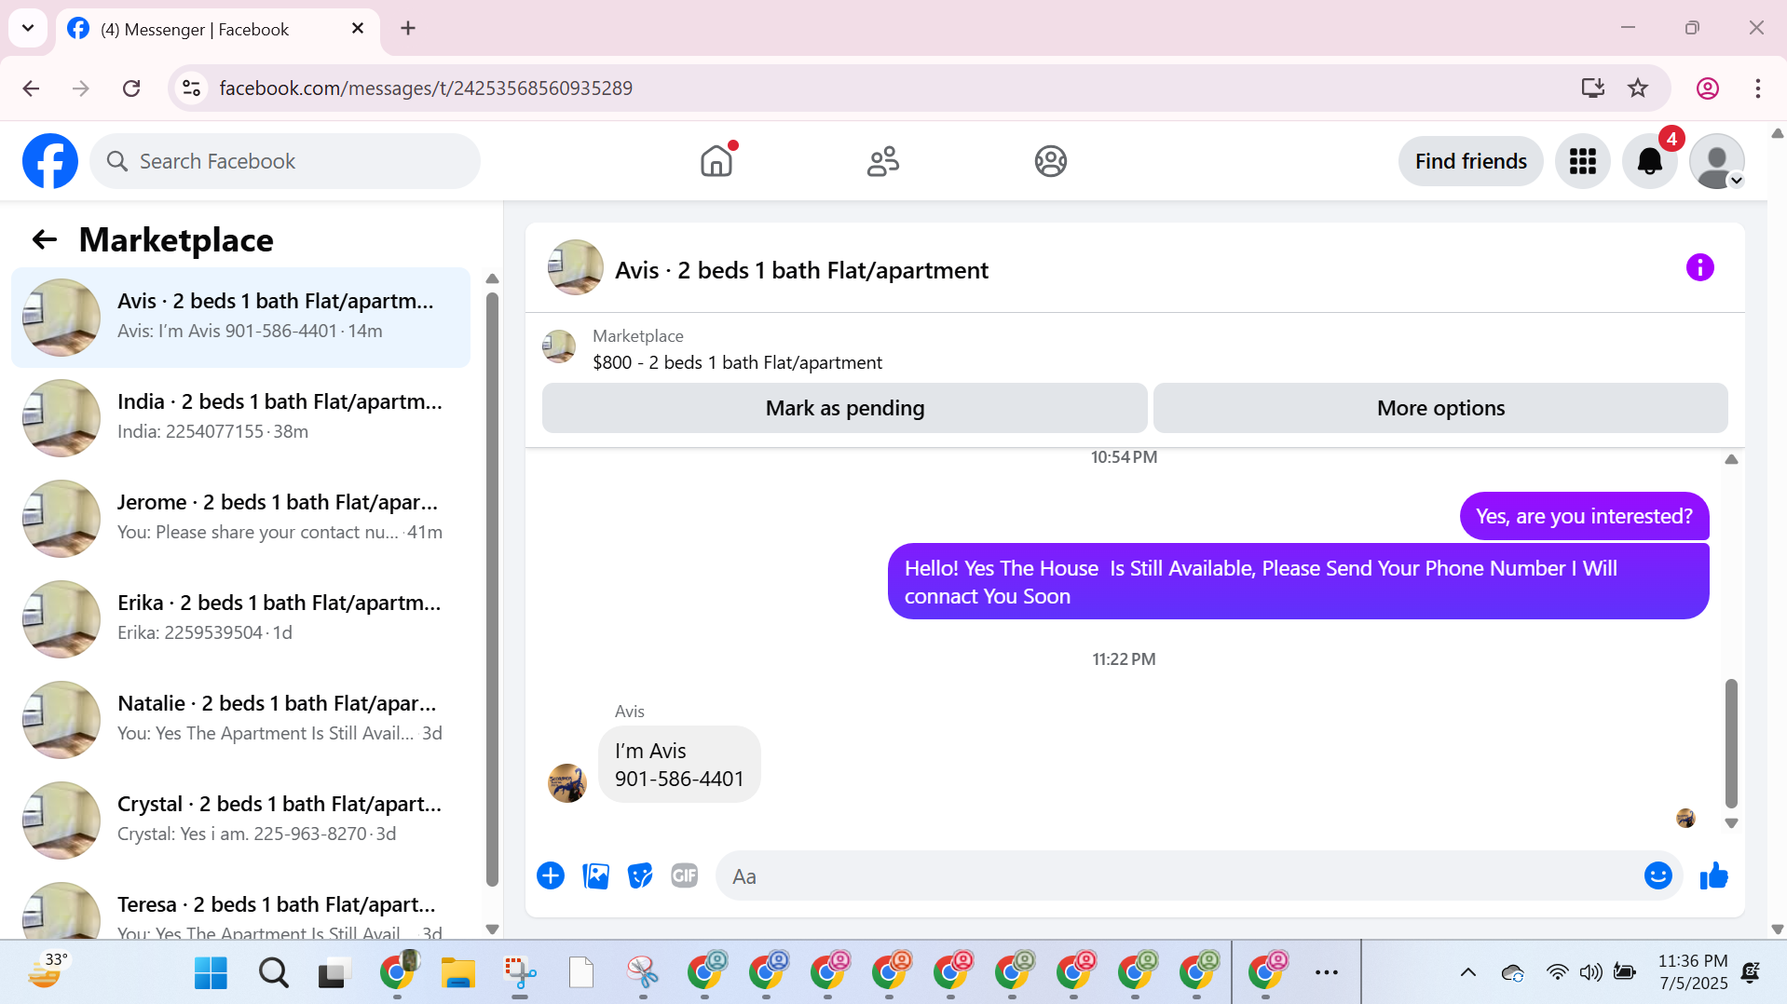Go to the Home feed icon

click(x=716, y=161)
